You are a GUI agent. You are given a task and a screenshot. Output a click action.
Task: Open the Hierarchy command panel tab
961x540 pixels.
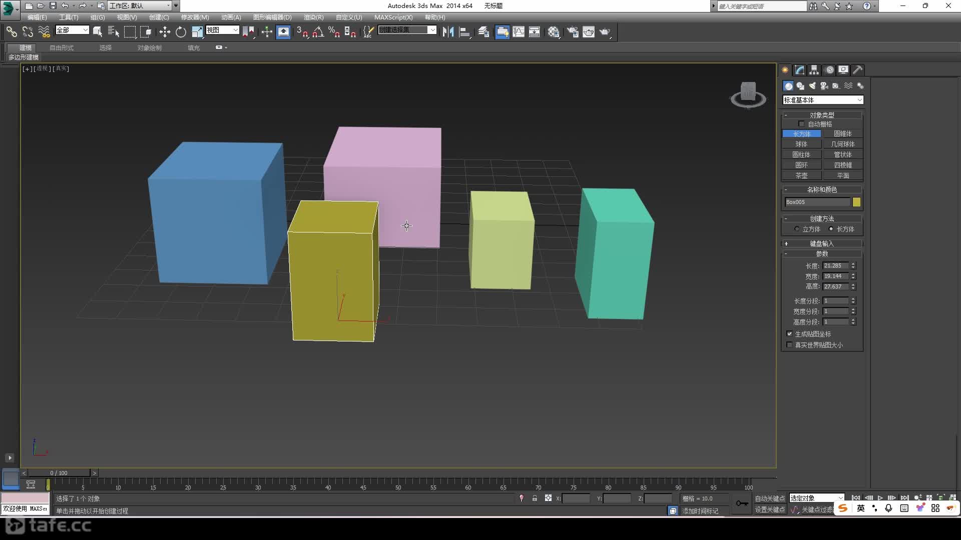(x=814, y=70)
